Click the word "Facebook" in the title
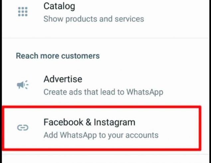The height and width of the screenshot is (163, 211). 63,122
